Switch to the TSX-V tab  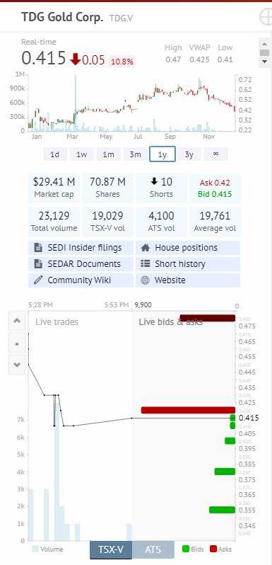pos(111,549)
